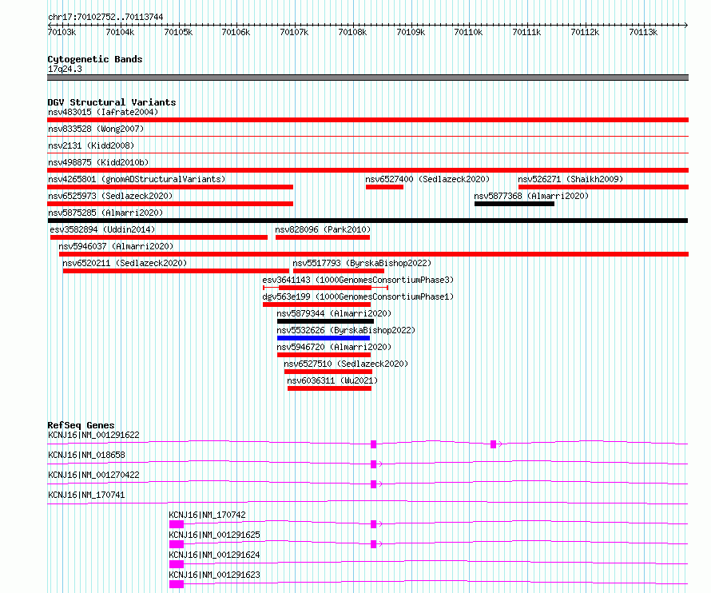Click the 70104k ruler position
This screenshot has width=711, height=593.
click(120, 32)
